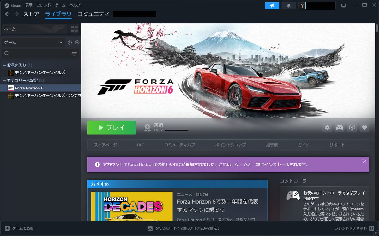Switch to the ストア tab

(x=31, y=14)
